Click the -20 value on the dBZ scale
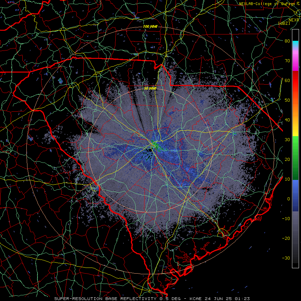This screenshot has width=301, height=301. click(286, 238)
